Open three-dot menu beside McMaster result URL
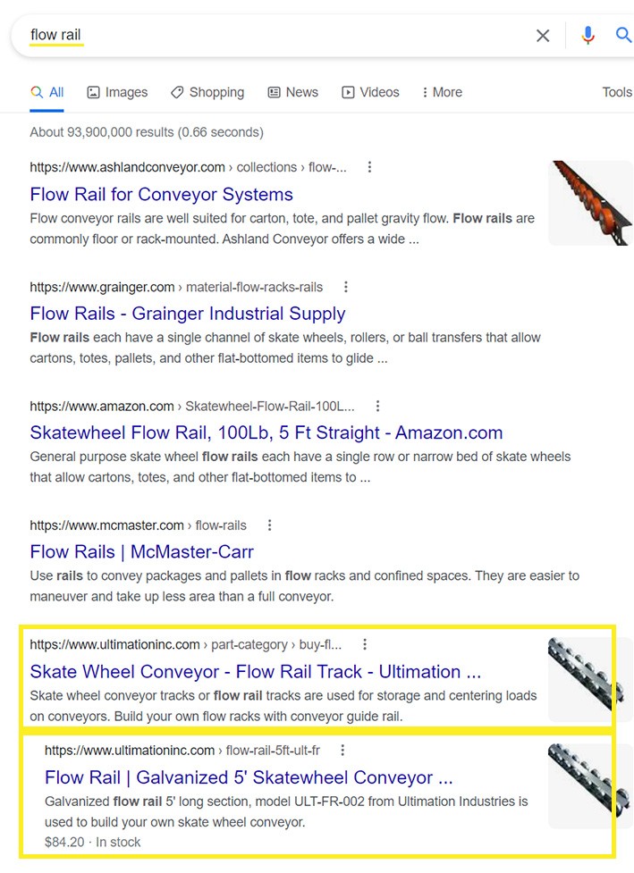 (x=269, y=525)
